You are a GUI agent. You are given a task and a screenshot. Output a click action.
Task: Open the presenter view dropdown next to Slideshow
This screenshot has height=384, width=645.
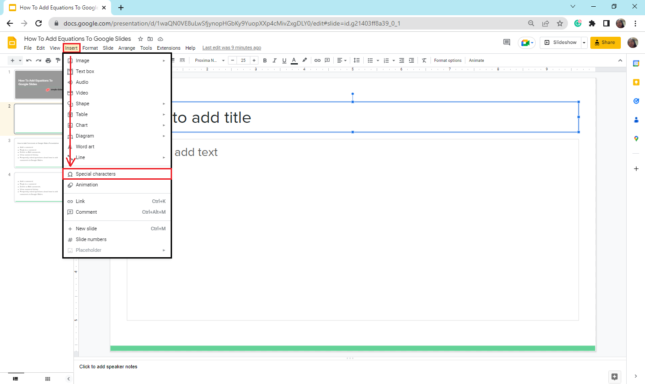(584, 42)
